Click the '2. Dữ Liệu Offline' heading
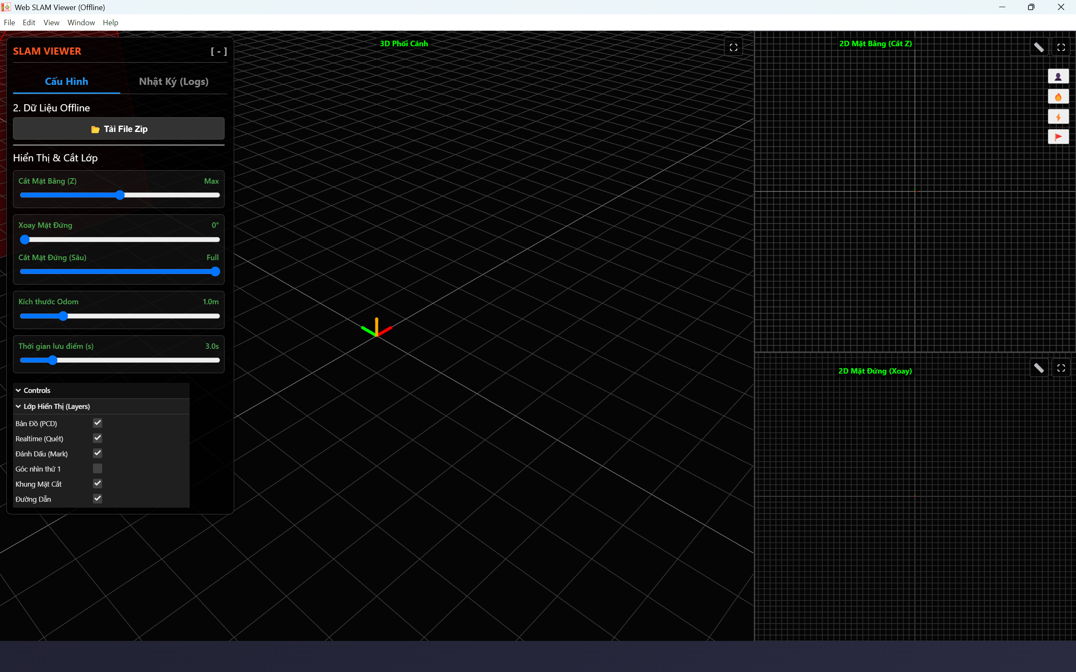Viewport: 1076px width, 672px height. coord(52,108)
